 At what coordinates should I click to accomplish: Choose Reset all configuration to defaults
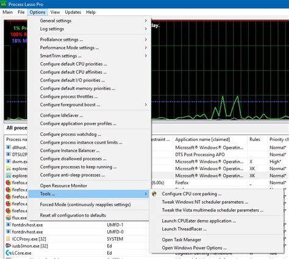(89, 215)
